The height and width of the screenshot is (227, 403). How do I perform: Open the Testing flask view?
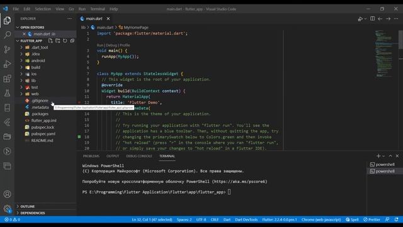pyautogui.click(x=7, y=93)
